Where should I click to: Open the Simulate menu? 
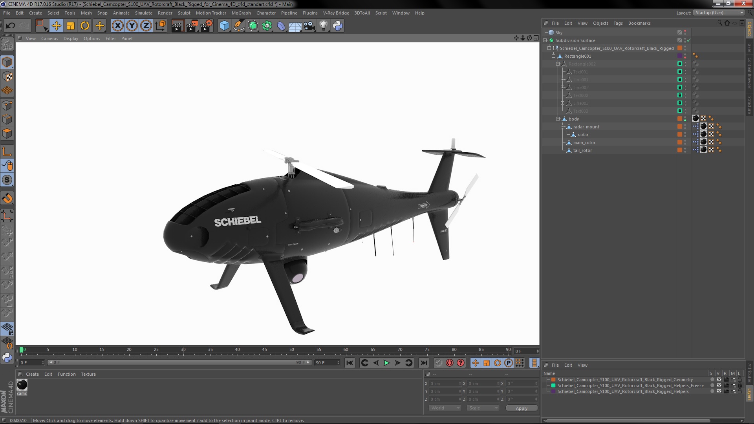143,13
